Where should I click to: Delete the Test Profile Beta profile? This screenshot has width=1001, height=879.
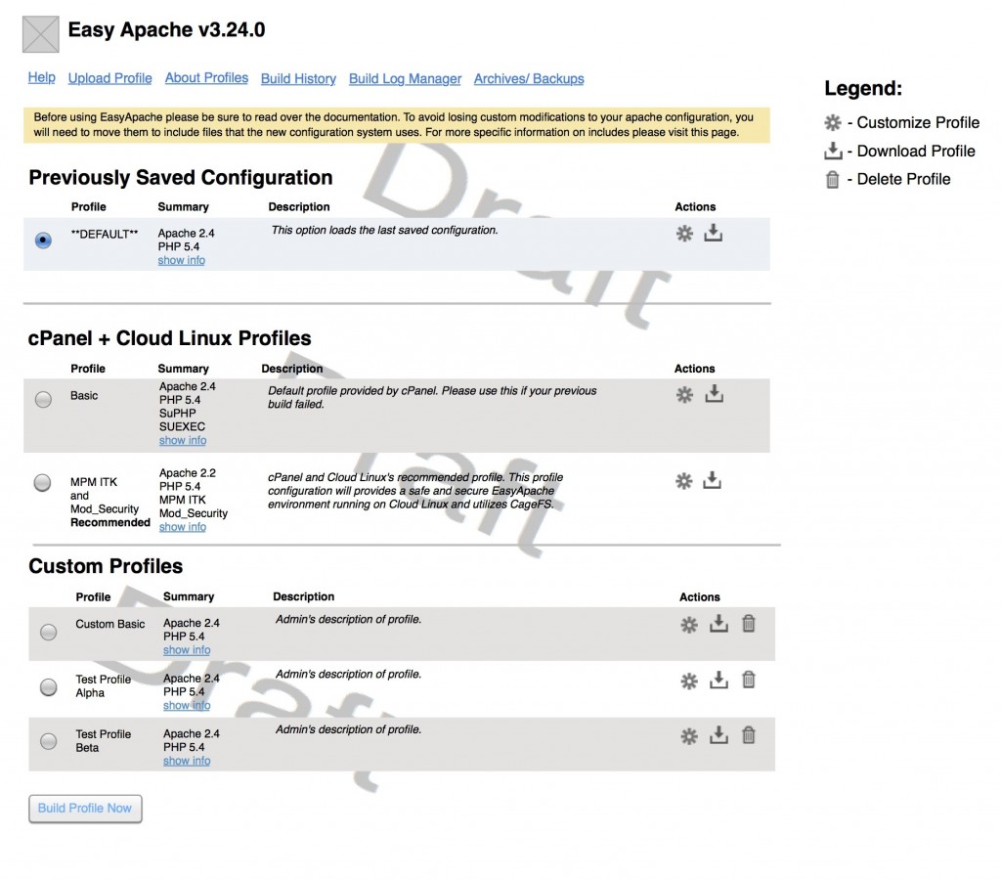click(x=749, y=734)
